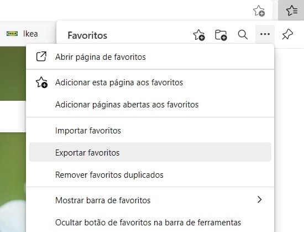Open the Ikea bookmark

click(x=22, y=34)
